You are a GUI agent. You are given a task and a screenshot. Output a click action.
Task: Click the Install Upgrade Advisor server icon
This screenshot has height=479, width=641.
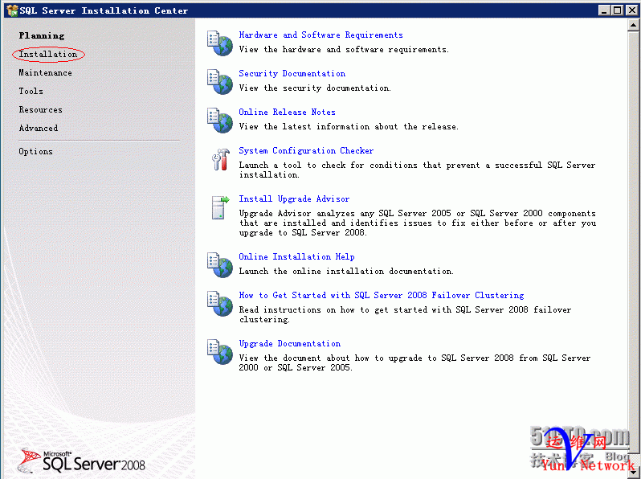tap(220, 207)
